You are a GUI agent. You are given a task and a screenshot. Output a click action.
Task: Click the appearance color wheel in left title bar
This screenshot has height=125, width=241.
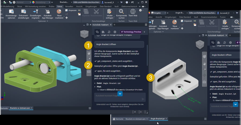33,2
